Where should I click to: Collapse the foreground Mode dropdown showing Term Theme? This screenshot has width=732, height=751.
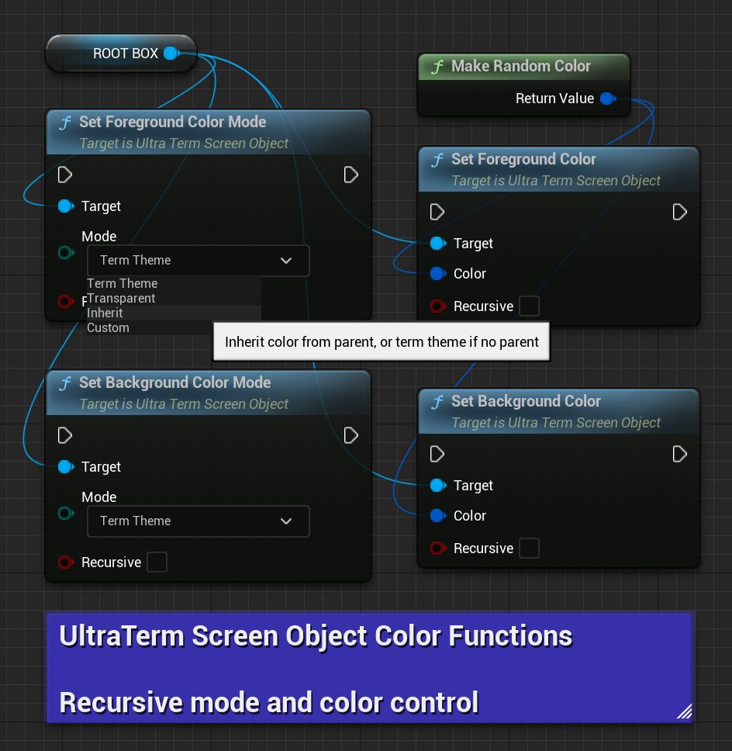tap(199, 260)
